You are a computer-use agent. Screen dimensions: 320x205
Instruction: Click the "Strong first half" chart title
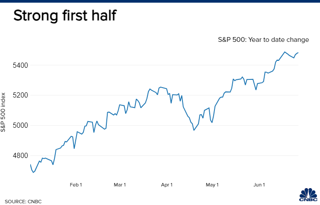(64, 16)
